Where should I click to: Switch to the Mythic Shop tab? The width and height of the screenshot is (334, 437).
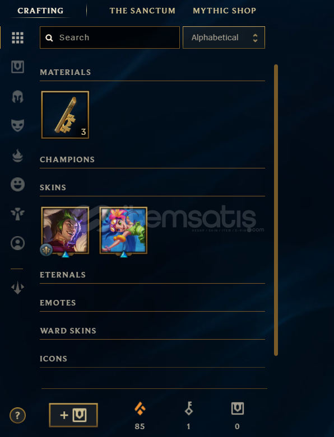(224, 11)
